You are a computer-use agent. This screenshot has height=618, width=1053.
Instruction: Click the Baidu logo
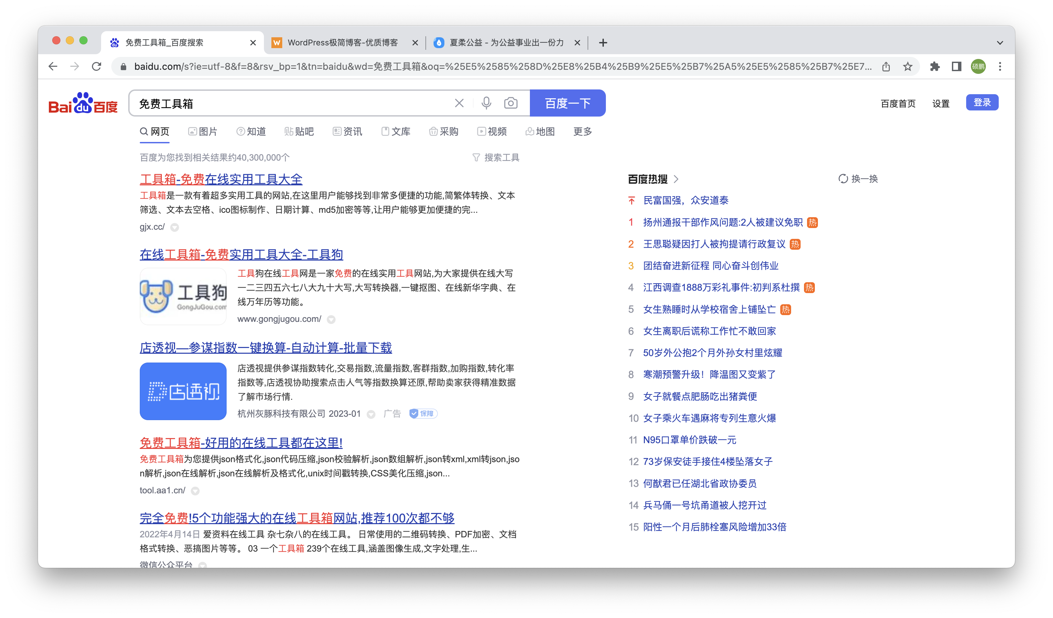coord(83,103)
